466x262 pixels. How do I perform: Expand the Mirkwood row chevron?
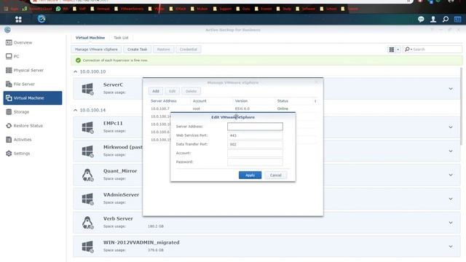(x=451, y=151)
